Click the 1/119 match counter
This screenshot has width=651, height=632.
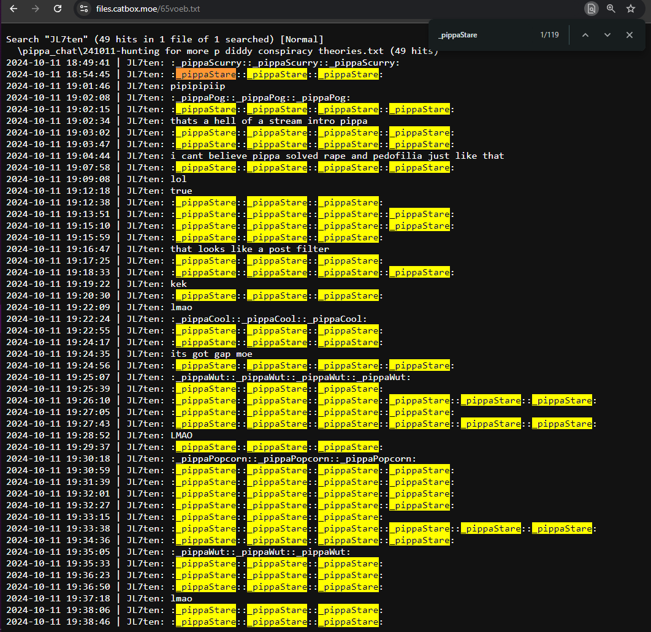(549, 35)
